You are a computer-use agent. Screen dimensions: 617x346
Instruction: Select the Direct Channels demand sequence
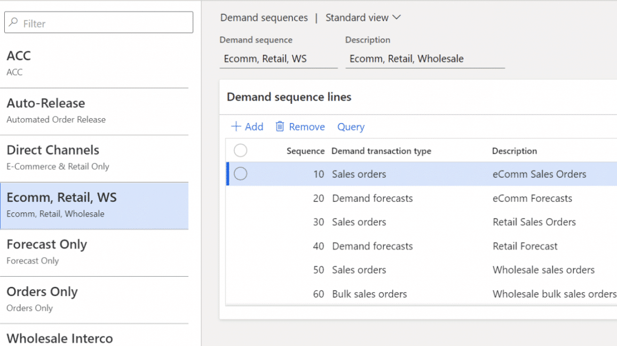click(x=94, y=159)
